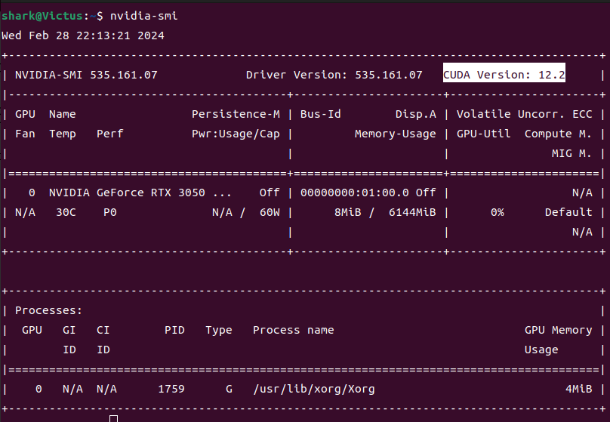
Task: Click the process ID '1759'
Action: 171,389
